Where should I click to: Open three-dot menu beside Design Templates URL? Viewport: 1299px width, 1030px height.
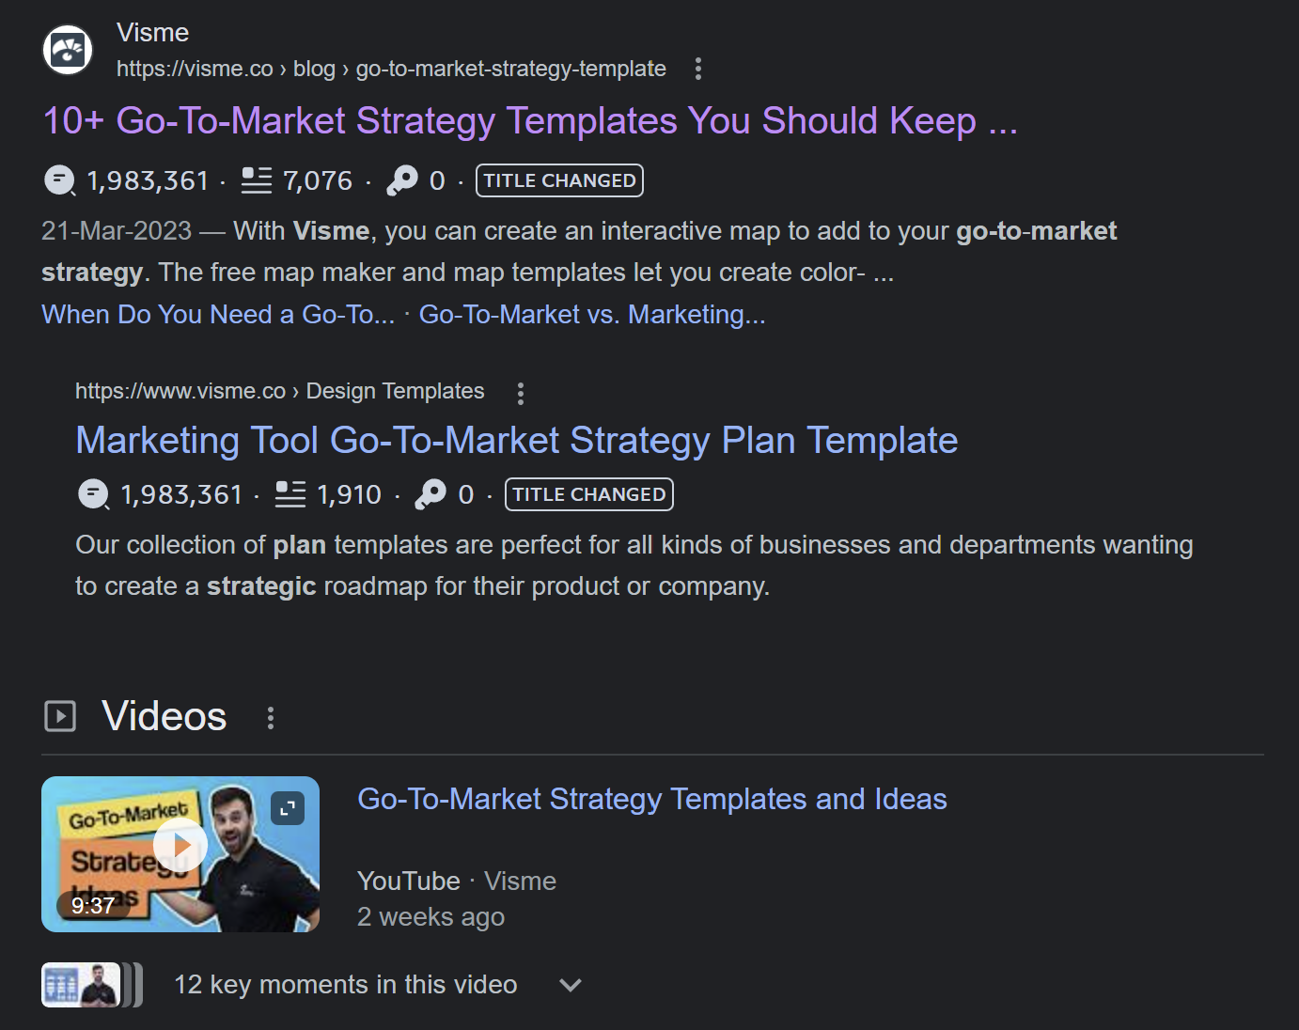tap(520, 392)
